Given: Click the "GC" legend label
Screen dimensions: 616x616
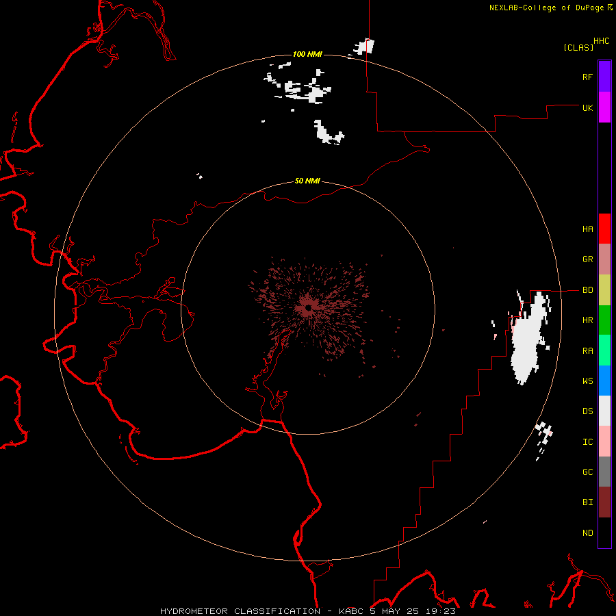Looking at the screenshot, I should pyautogui.click(x=587, y=472).
